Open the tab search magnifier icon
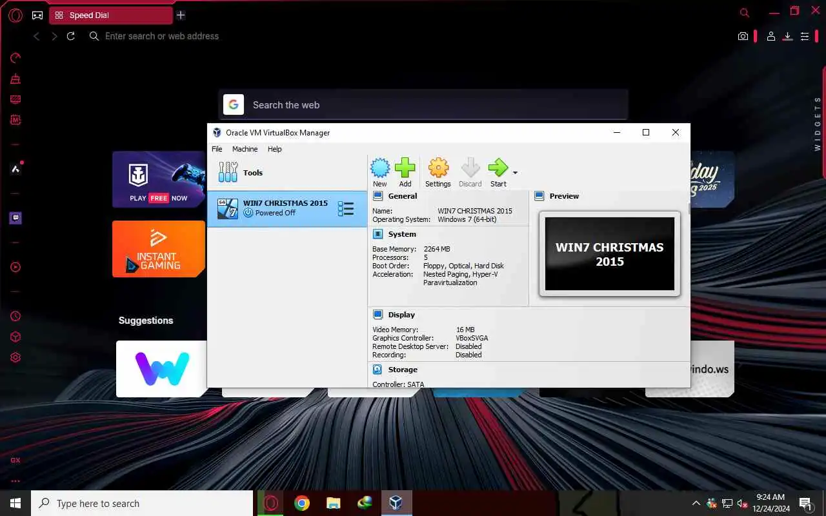Screen dimensions: 826x516 (x=744, y=12)
